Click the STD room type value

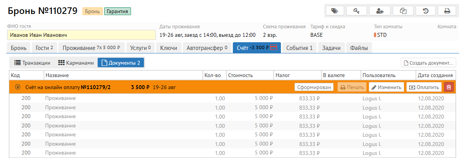tap(382, 35)
